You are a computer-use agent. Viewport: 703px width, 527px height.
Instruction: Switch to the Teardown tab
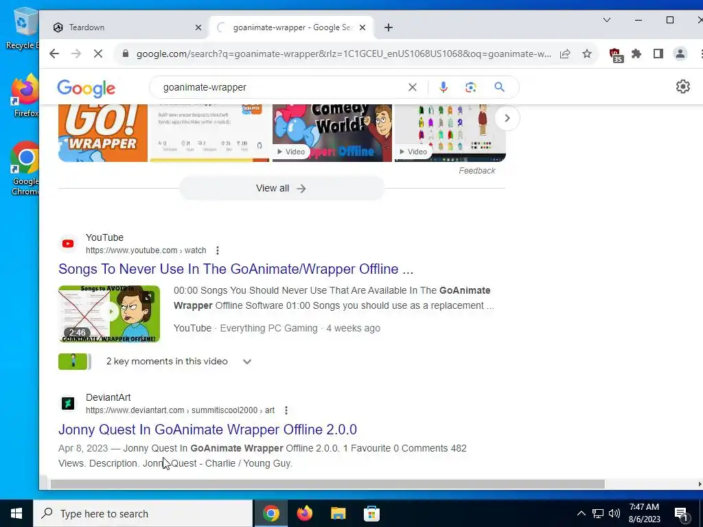(127, 27)
